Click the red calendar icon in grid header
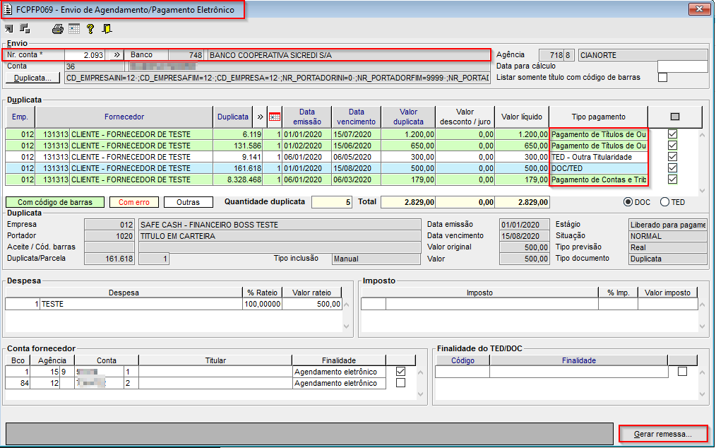This screenshot has height=448, width=716. coord(275,117)
